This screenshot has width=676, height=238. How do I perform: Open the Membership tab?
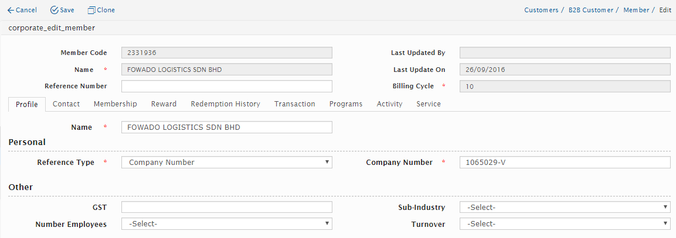(116, 104)
